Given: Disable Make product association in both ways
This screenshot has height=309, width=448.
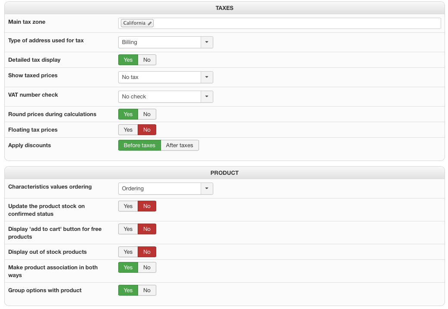Looking at the screenshot, I should click(x=147, y=268).
